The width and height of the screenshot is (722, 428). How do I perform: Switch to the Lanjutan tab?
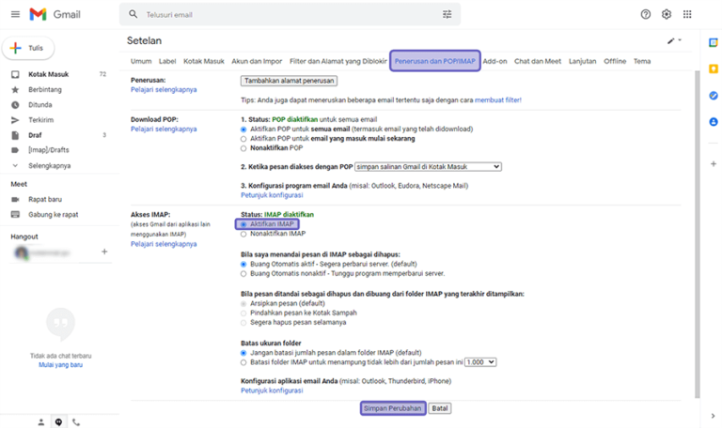coord(582,61)
